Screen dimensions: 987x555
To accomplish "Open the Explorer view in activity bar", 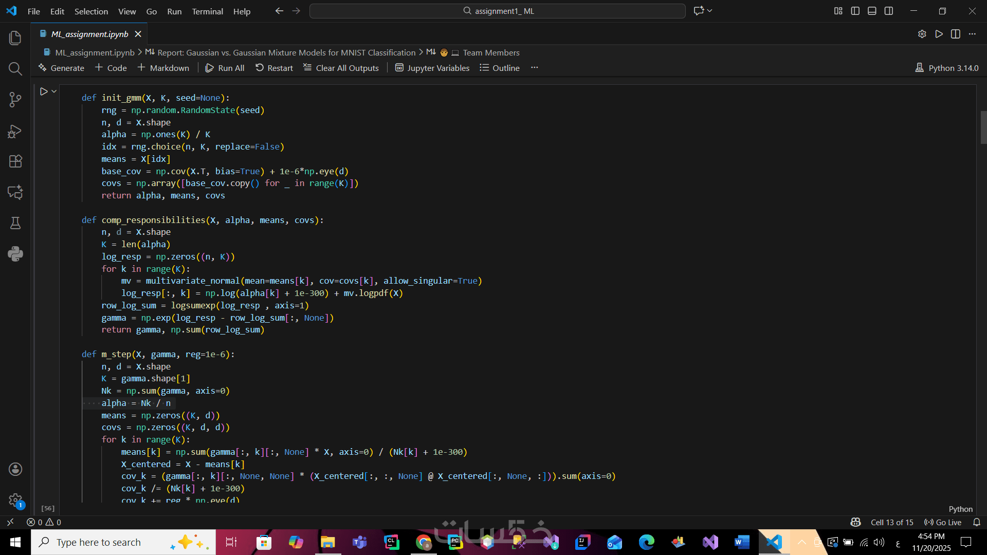I will [15, 38].
